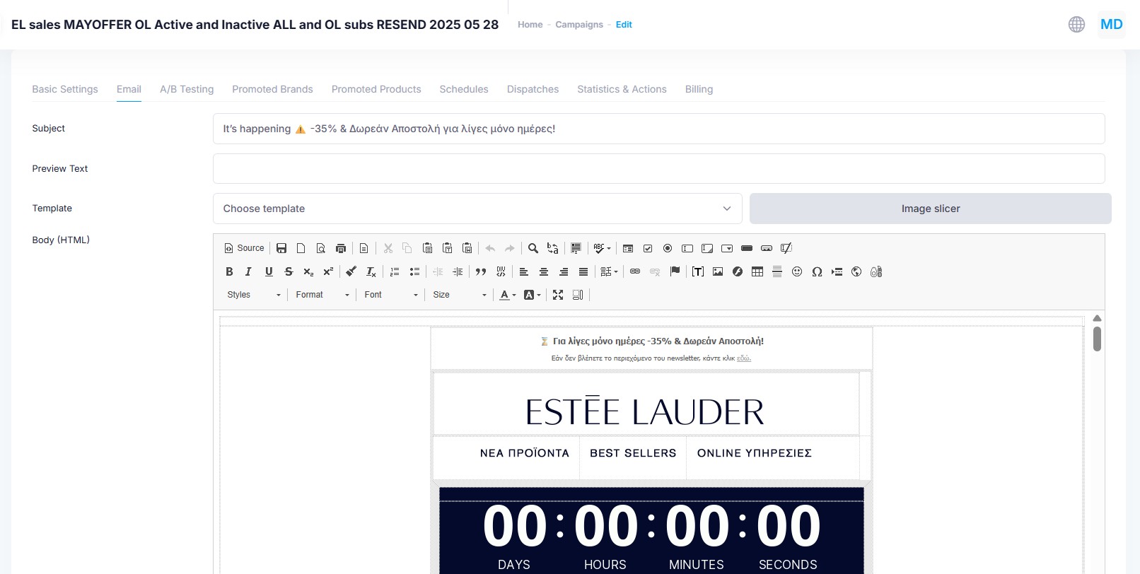
Task: Click the Copy Formatting brush icon
Action: pyautogui.click(x=351, y=271)
